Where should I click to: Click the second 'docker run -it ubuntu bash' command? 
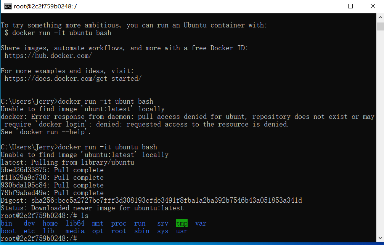[x=108, y=147]
